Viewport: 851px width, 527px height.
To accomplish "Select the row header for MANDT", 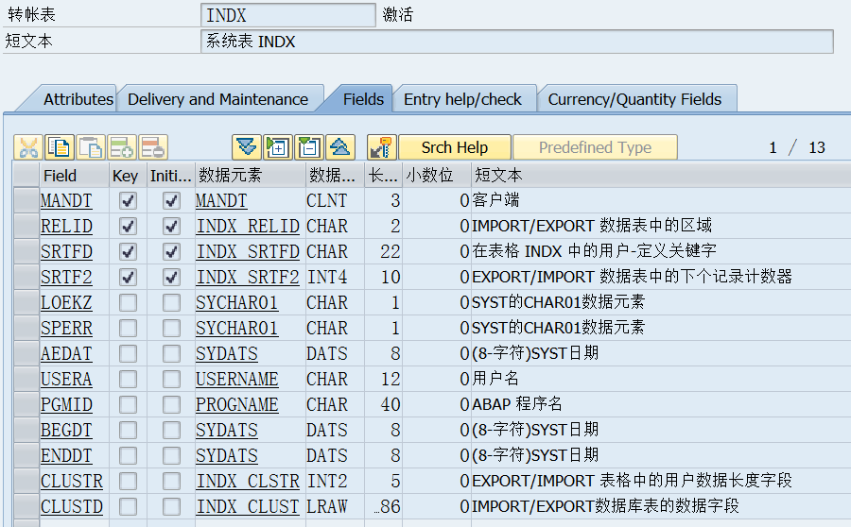I will [26, 201].
